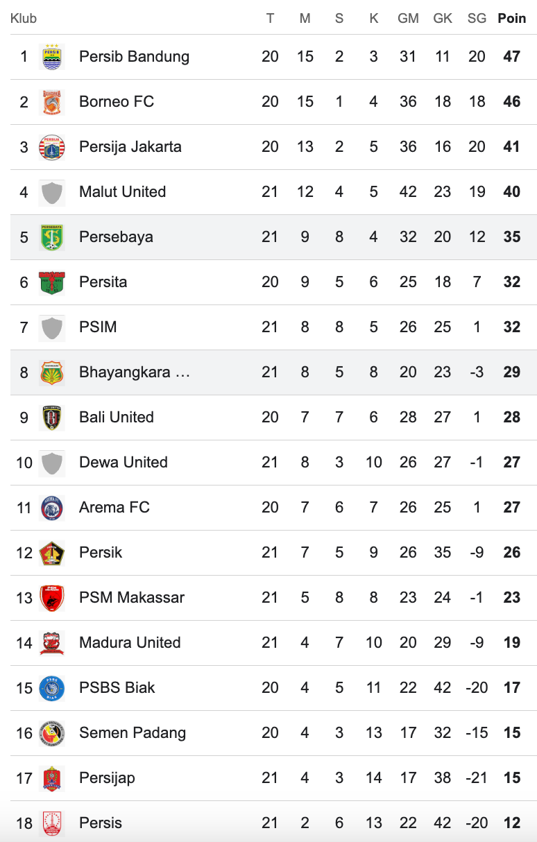537x842 pixels.
Task: Click the Persija Jakarta team logo
Action: pyautogui.click(x=52, y=147)
